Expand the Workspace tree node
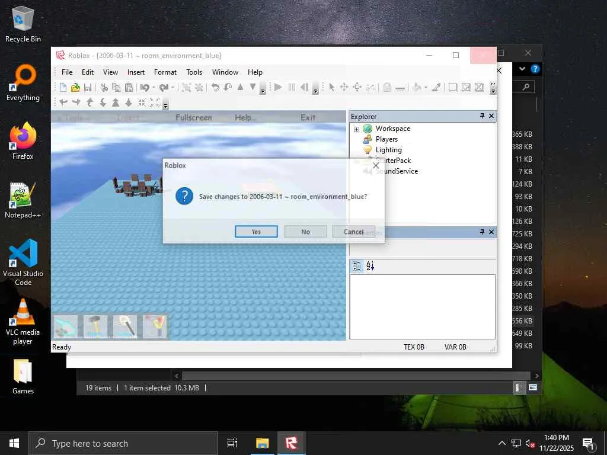 point(356,129)
